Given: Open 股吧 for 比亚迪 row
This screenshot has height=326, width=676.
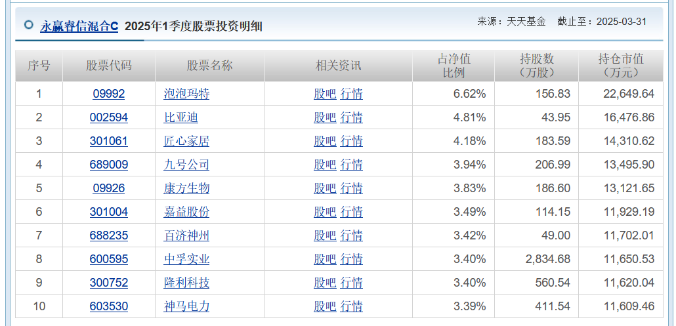Looking at the screenshot, I should (x=325, y=117).
